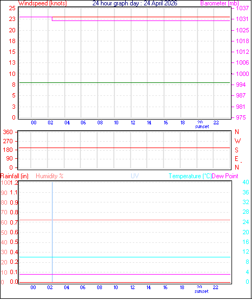Click the 60 humidity scale value

4,223
